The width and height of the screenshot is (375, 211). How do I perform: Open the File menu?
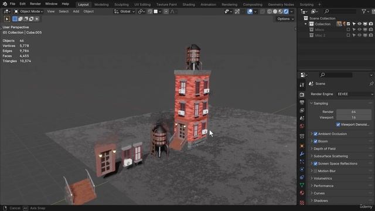(12, 4)
